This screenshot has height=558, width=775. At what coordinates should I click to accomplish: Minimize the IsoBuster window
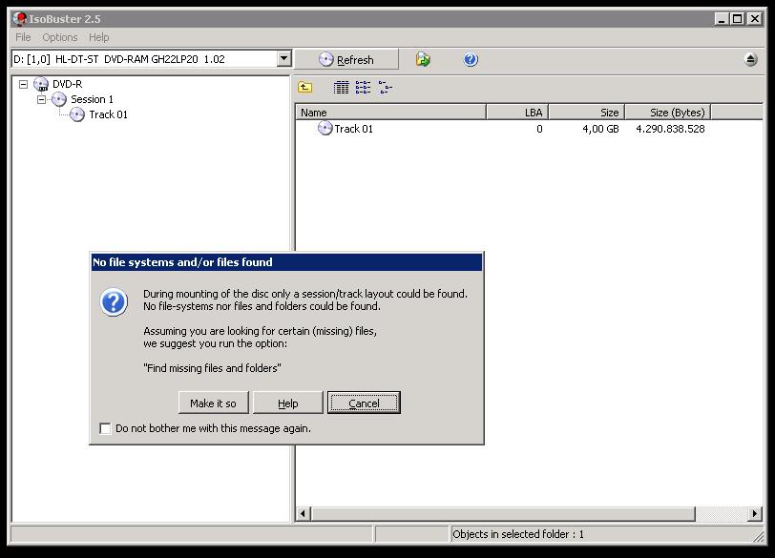click(722, 19)
